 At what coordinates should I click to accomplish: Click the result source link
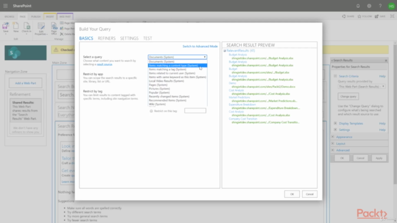point(104,64)
